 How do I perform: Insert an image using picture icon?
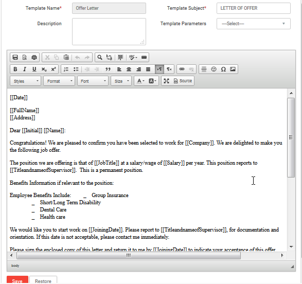point(233,69)
